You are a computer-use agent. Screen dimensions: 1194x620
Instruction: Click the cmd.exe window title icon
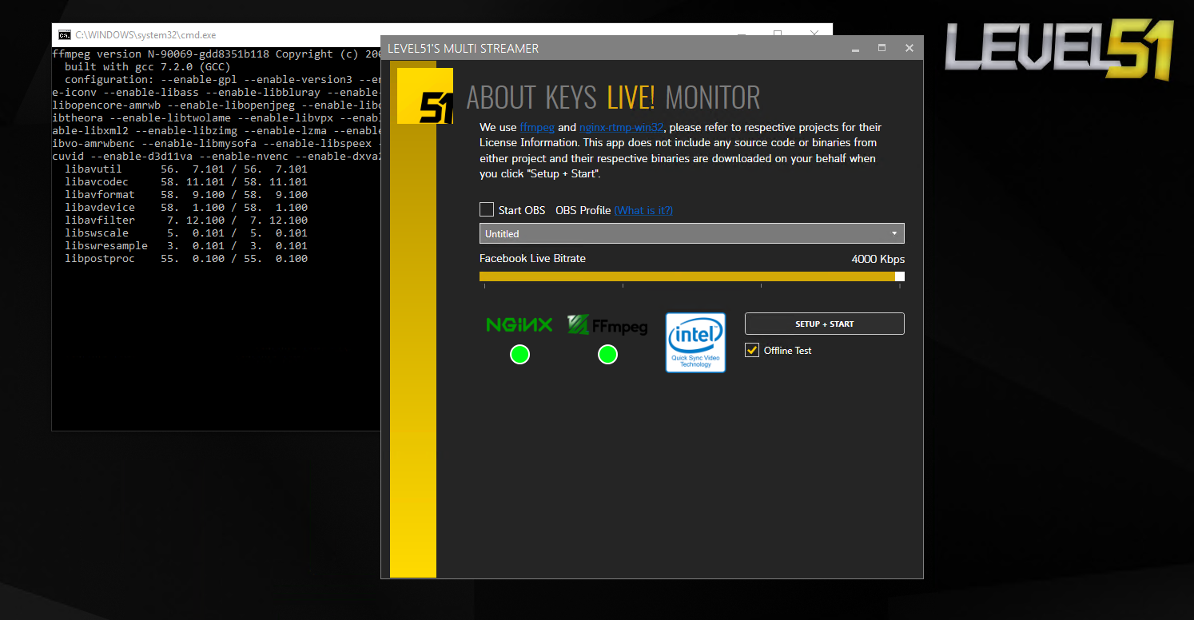click(x=64, y=35)
